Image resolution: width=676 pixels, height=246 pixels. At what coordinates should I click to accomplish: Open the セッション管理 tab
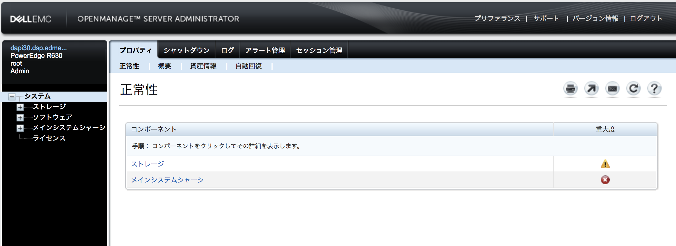pos(319,50)
